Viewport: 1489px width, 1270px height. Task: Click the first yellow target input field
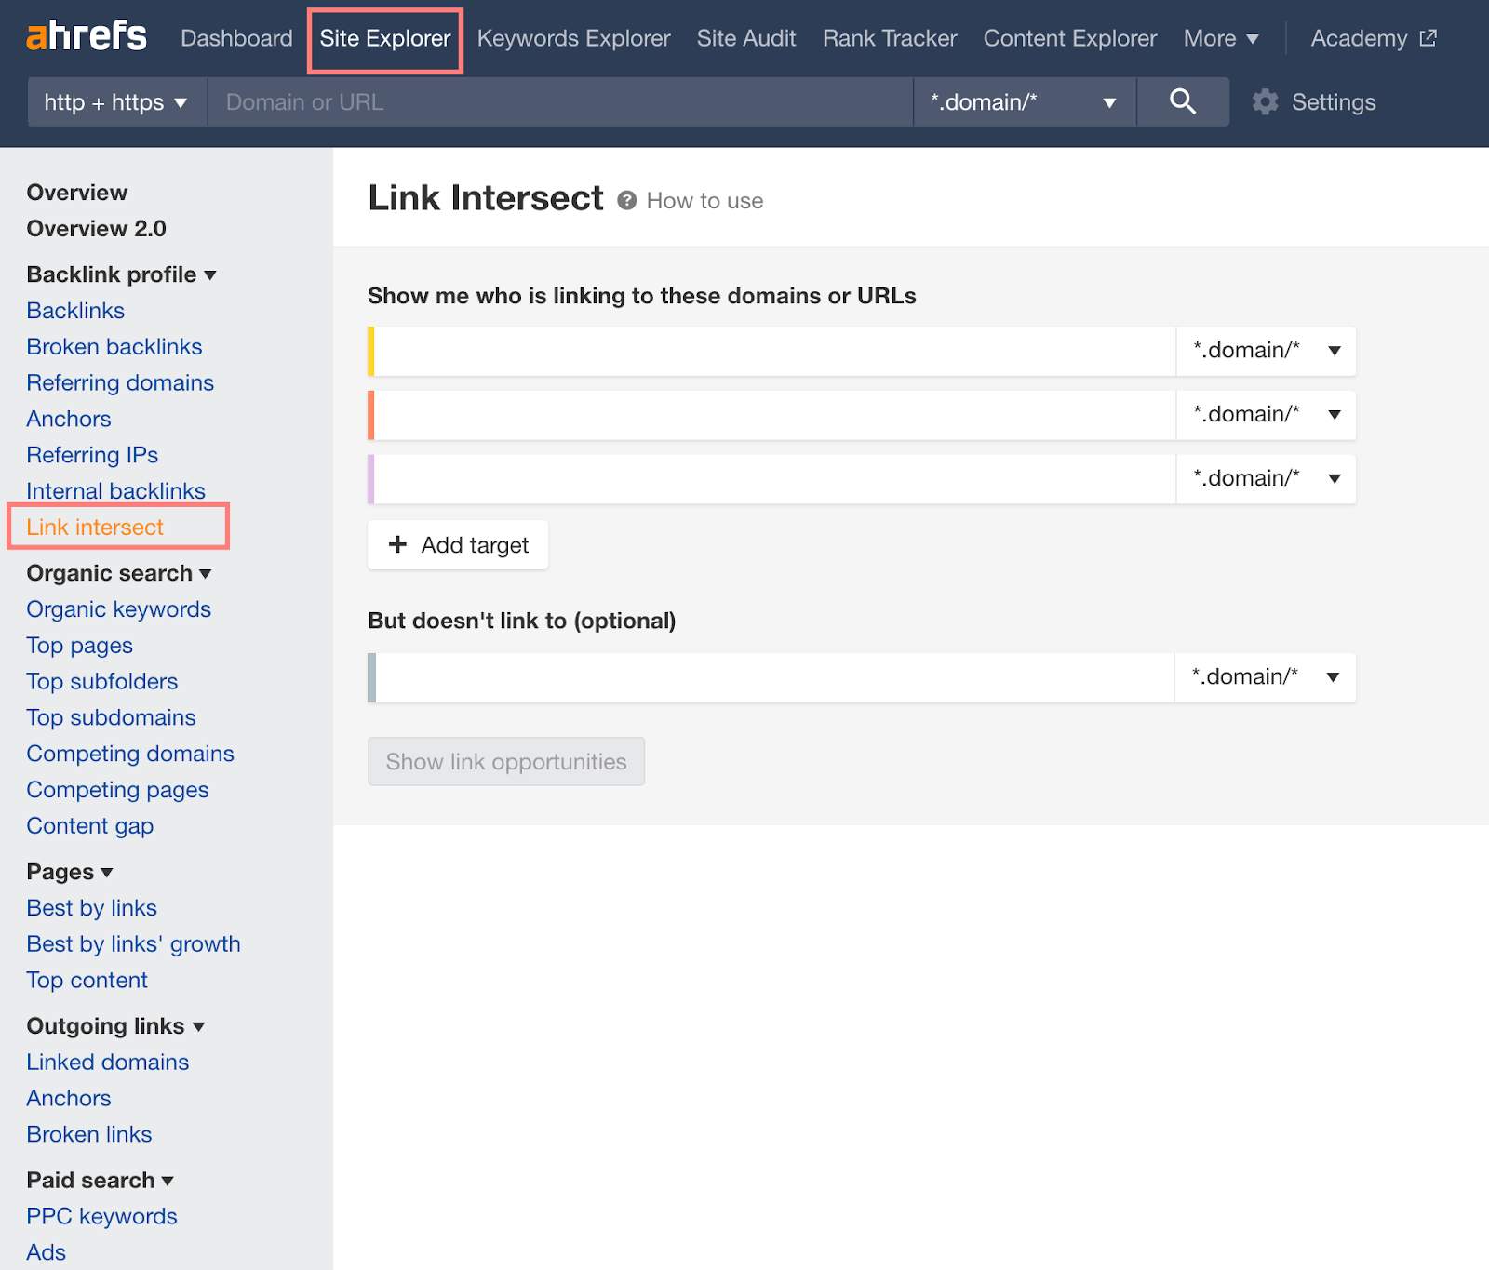coord(774,351)
